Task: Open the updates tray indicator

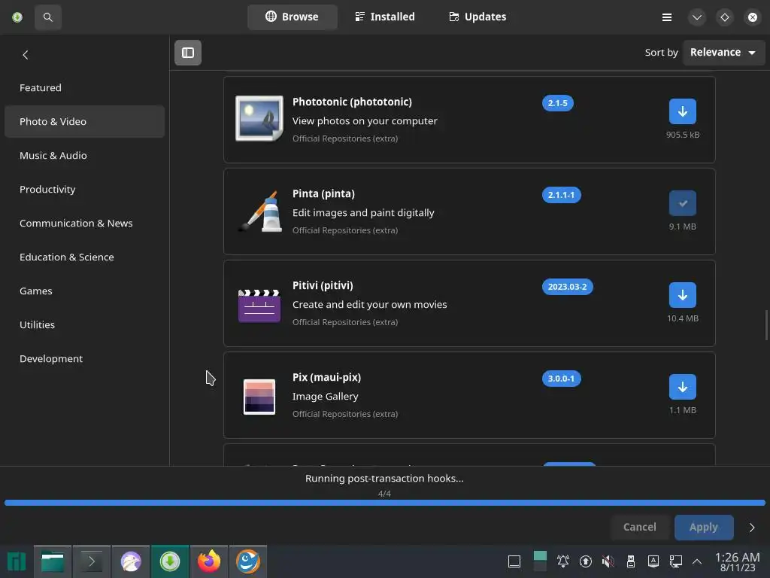Action: pos(586,561)
